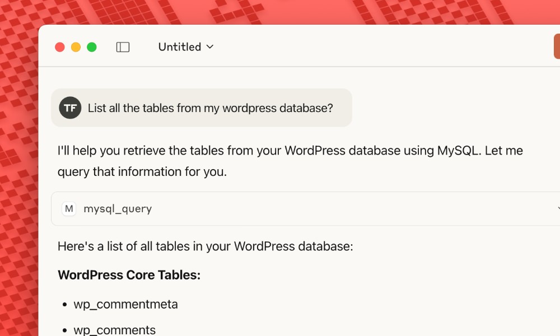The width and height of the screenshot is (560, 336).
Task: Click the user message about wordpress tables
Action: tap(202, 108)
